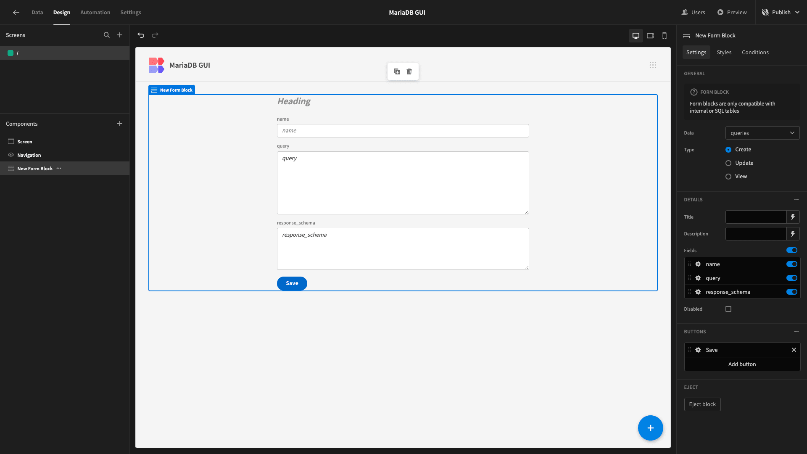Screen dimensions: 807x454
Task: Collapse the Buttons section
Action: pyautogui.click(x=796, y=332)
